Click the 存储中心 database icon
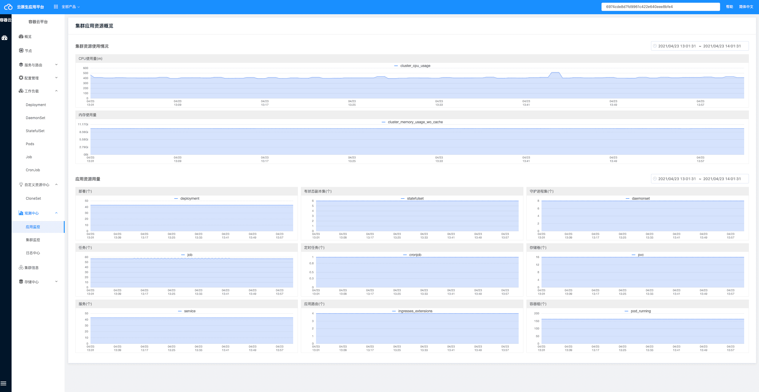 point(21,281)
